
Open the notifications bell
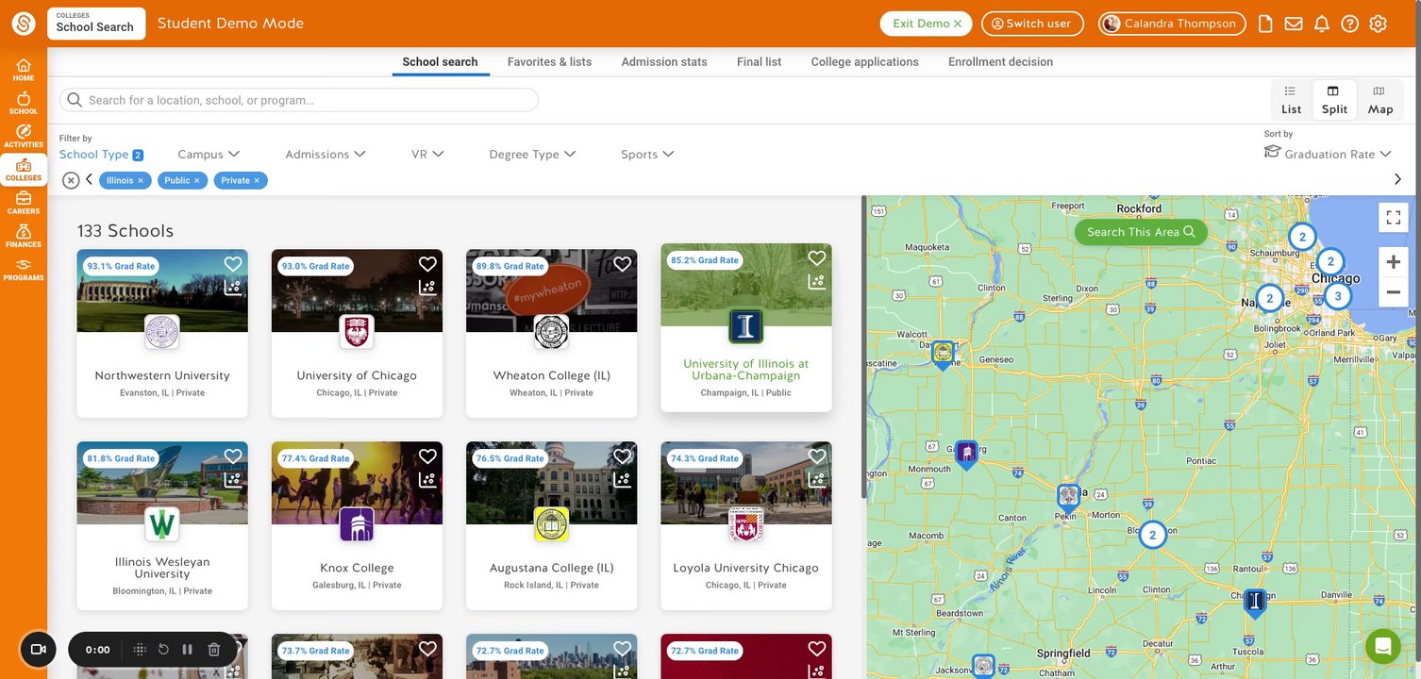click(x=1322, y=24)
